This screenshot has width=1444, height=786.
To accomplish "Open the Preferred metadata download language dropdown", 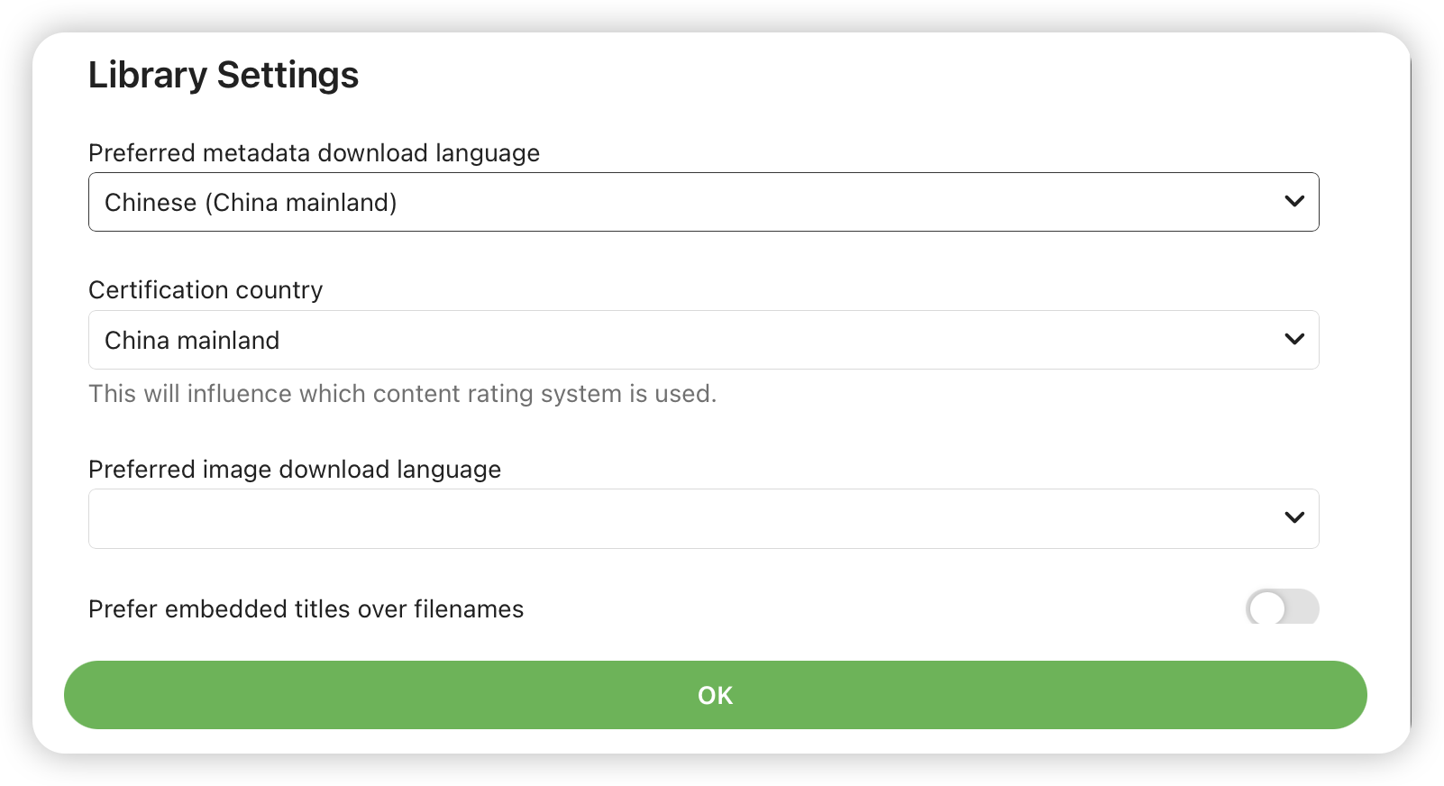I will coord(703,202).
